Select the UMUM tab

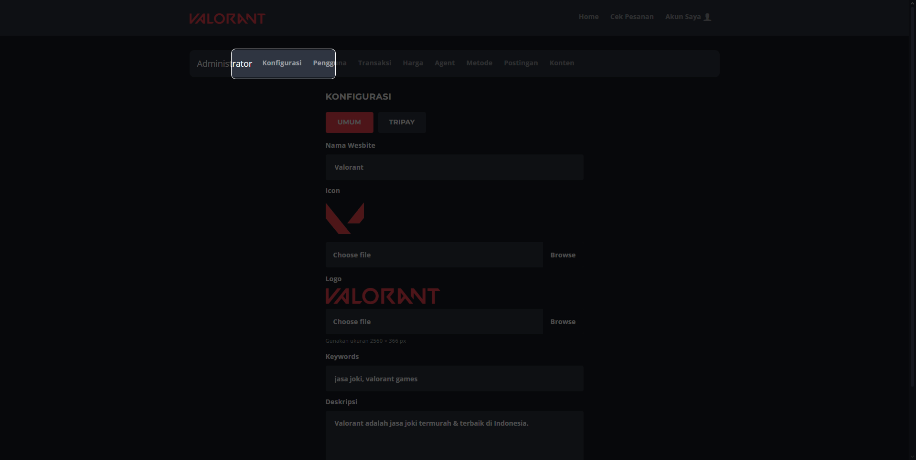[350, 123]
